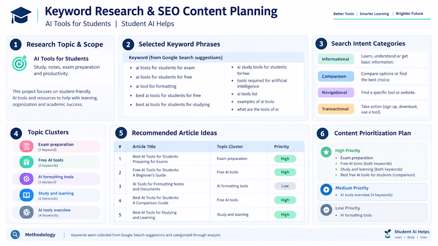Click article title "Best AI Tools for Studying and Learning"

(x=154, y=215)
